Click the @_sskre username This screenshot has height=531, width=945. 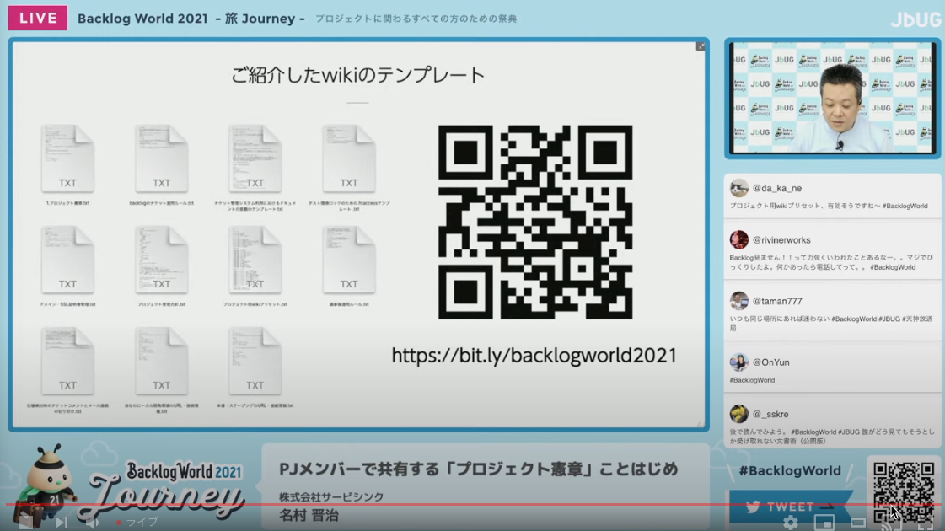[770, 414]
